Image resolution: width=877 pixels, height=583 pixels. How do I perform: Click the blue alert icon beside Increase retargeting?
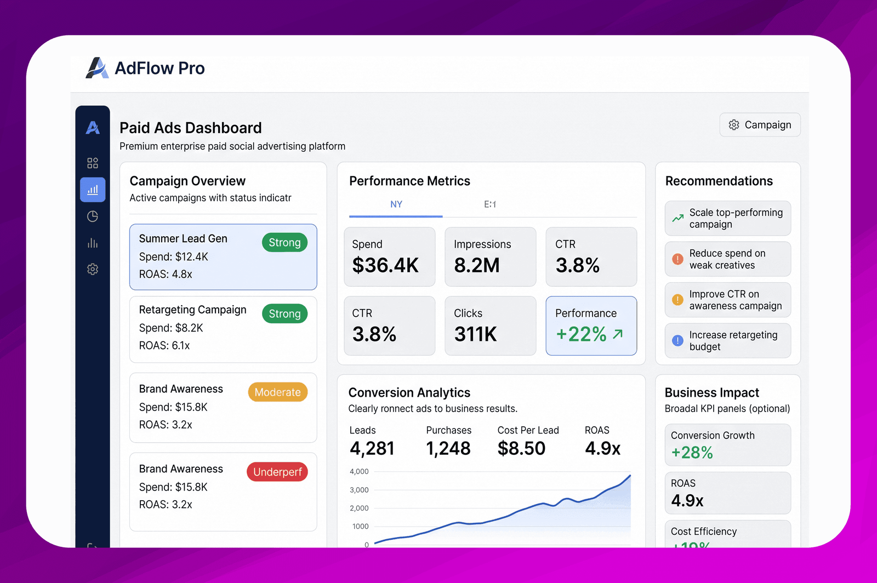pos(677,340)
